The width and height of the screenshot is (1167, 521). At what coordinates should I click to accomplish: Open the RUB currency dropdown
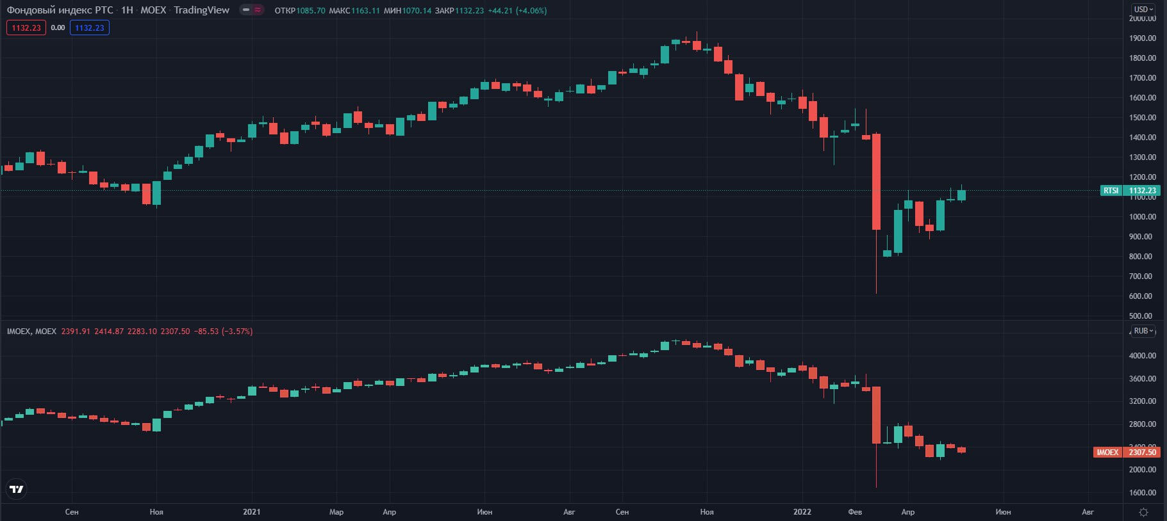tap(1143, 331)
